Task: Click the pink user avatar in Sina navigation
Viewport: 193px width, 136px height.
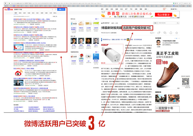Action: (164, 9)
